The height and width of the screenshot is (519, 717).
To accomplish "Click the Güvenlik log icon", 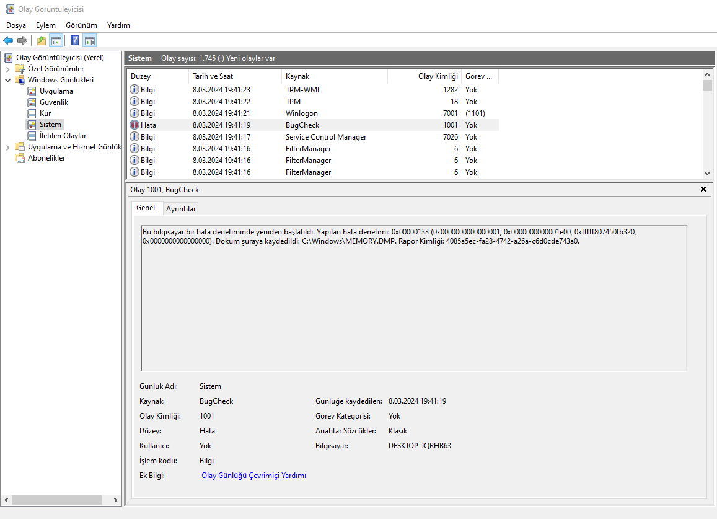I will coord(32,102).
